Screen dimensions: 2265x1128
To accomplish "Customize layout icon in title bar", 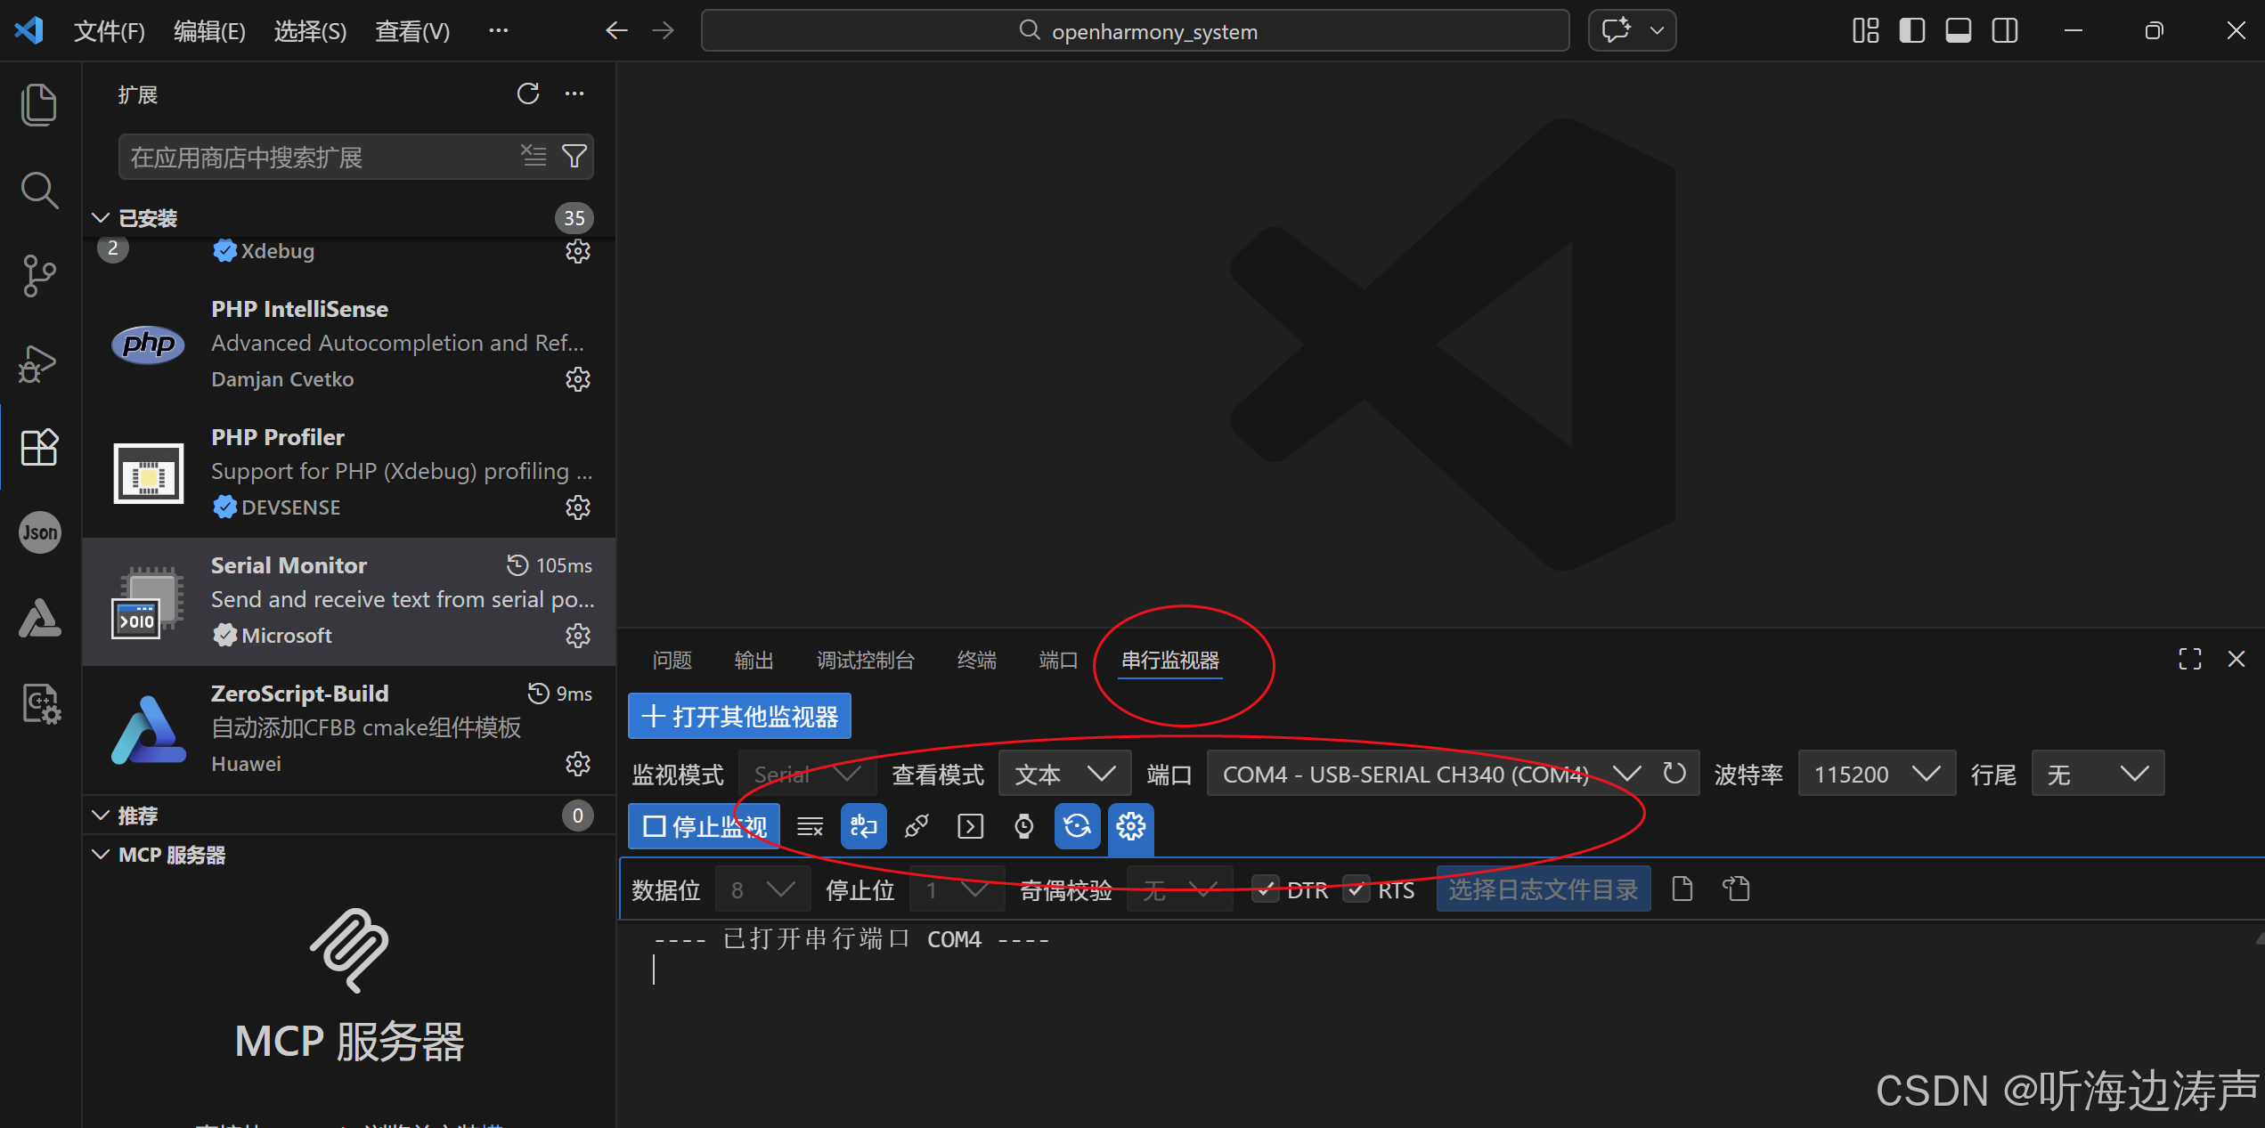I will (x=1865, y=31).
